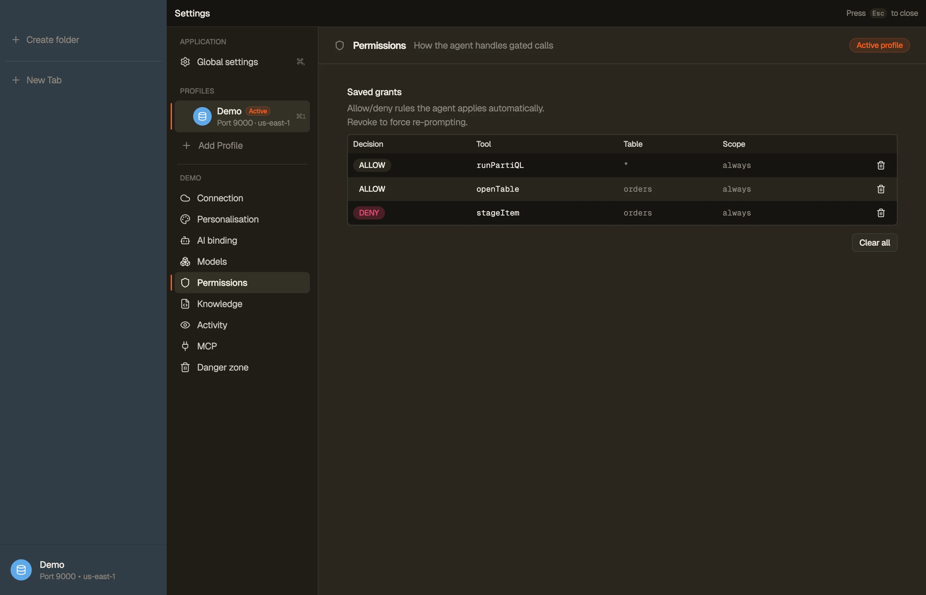Click the always scope in openTable row
The height and width of the screenshot is (595, 926).
[x=737, y=189]
